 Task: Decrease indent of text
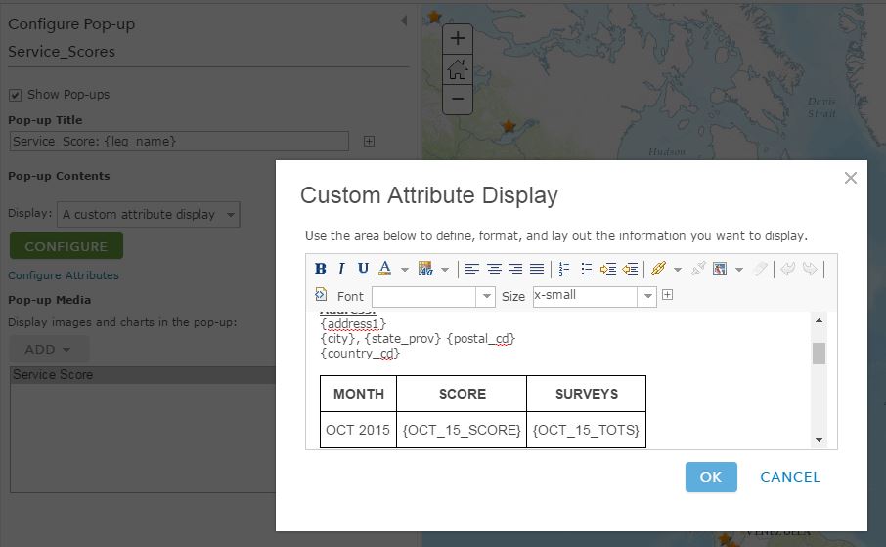(630, 269)
